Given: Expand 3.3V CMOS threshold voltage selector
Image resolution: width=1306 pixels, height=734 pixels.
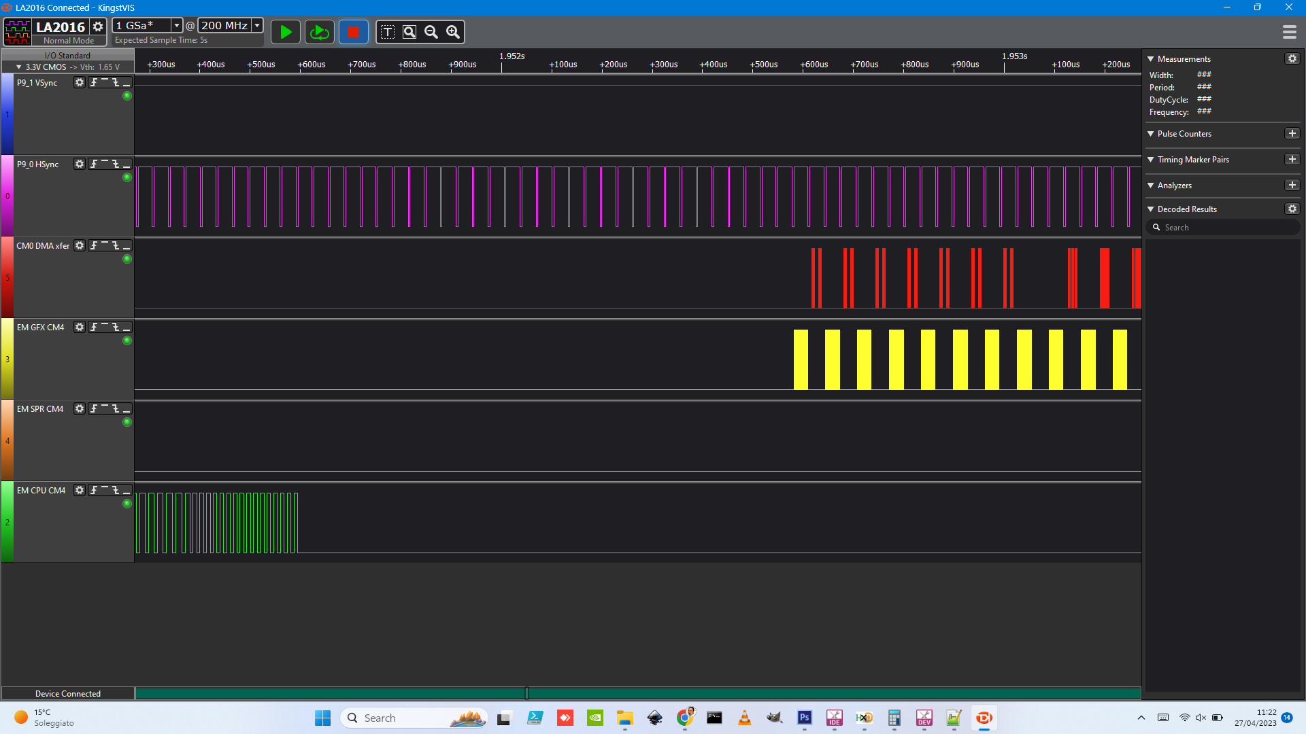Looking at the screenshot, I should coord(19,67).
